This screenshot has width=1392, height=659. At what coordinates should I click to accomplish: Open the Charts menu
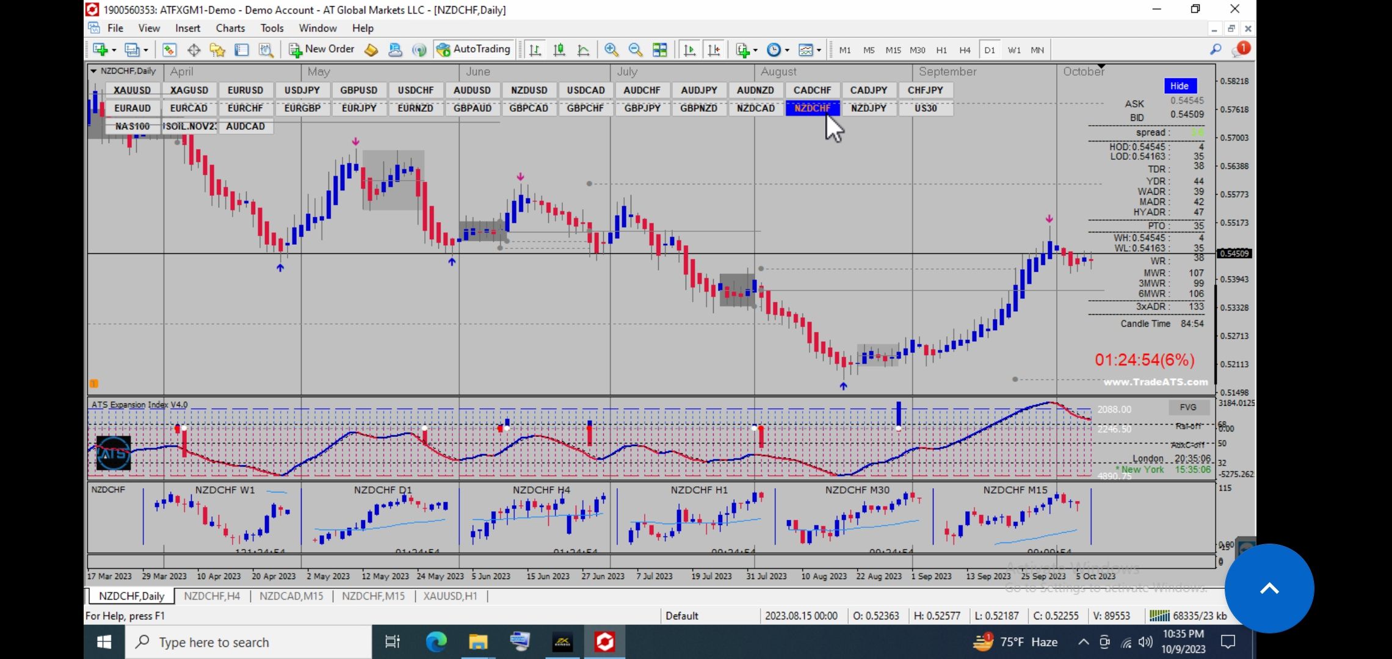[x=230, y=28]
